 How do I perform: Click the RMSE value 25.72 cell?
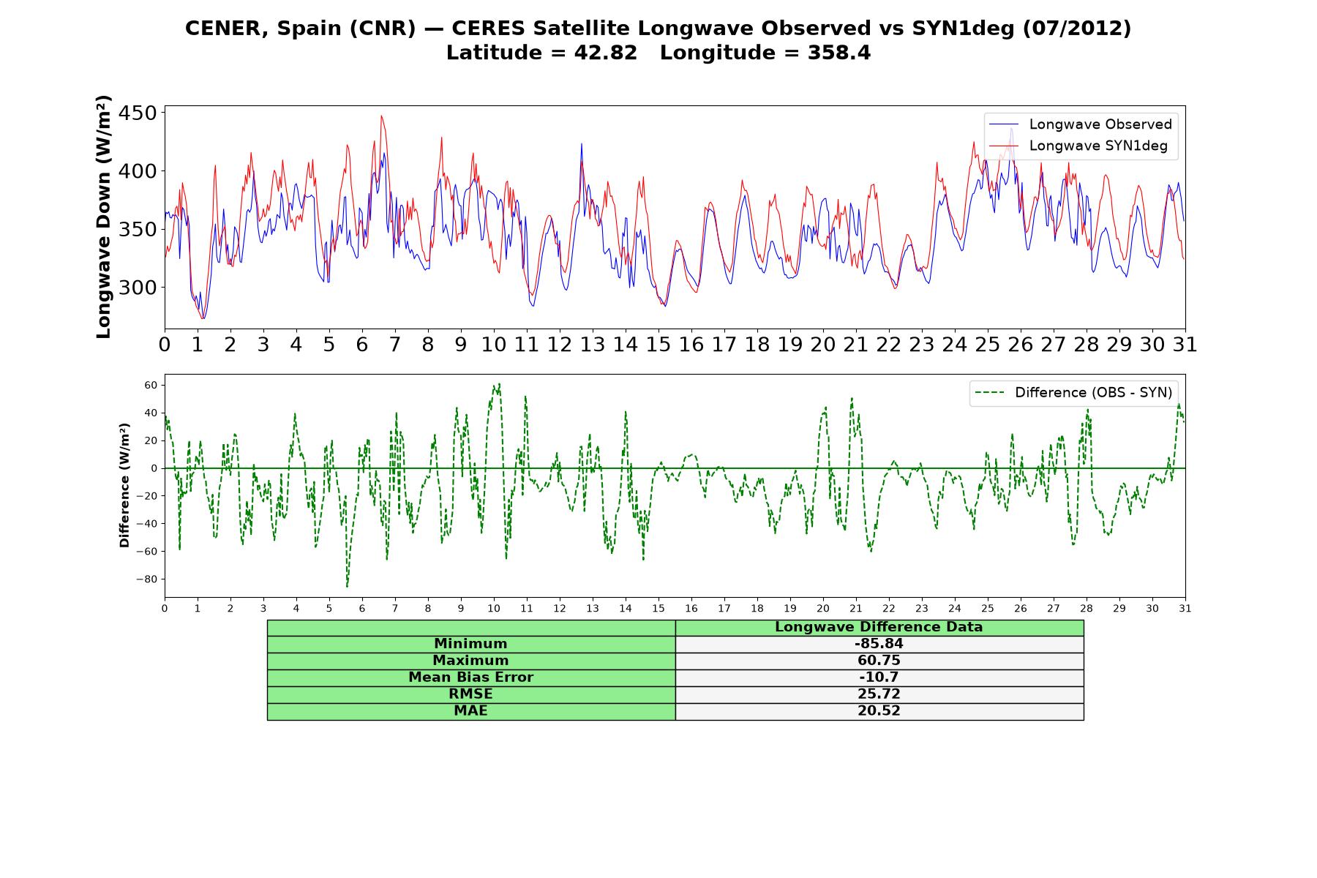point(879,694)
